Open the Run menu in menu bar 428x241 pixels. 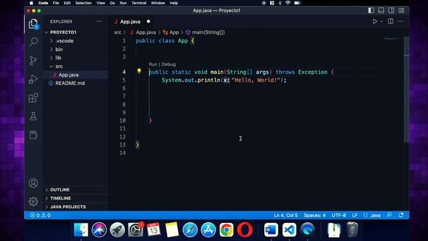tap(123, 3)
